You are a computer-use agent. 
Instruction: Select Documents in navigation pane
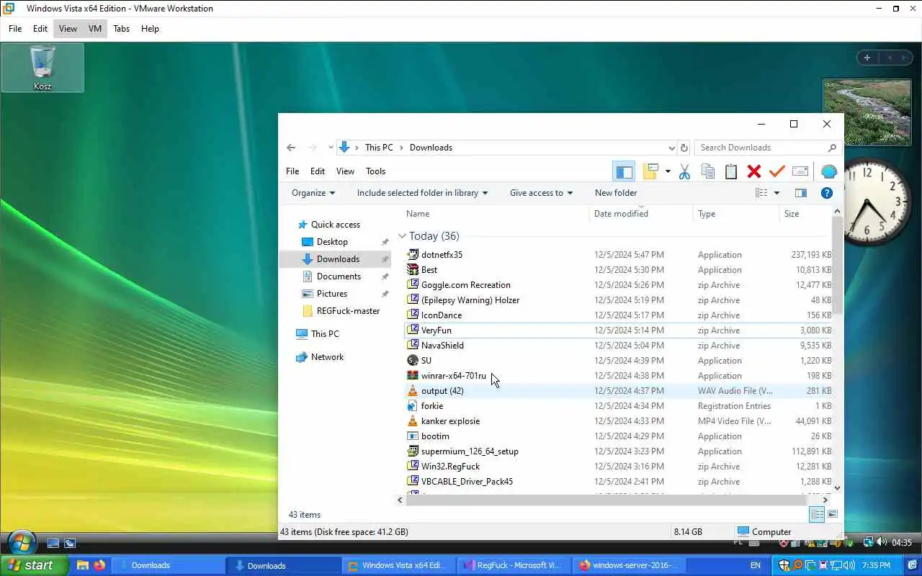point(339,276)
